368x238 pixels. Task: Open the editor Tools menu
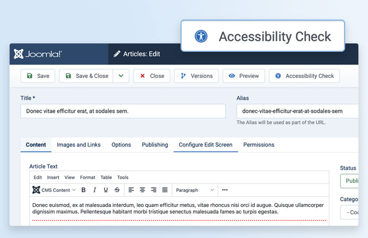click(123, 178)
